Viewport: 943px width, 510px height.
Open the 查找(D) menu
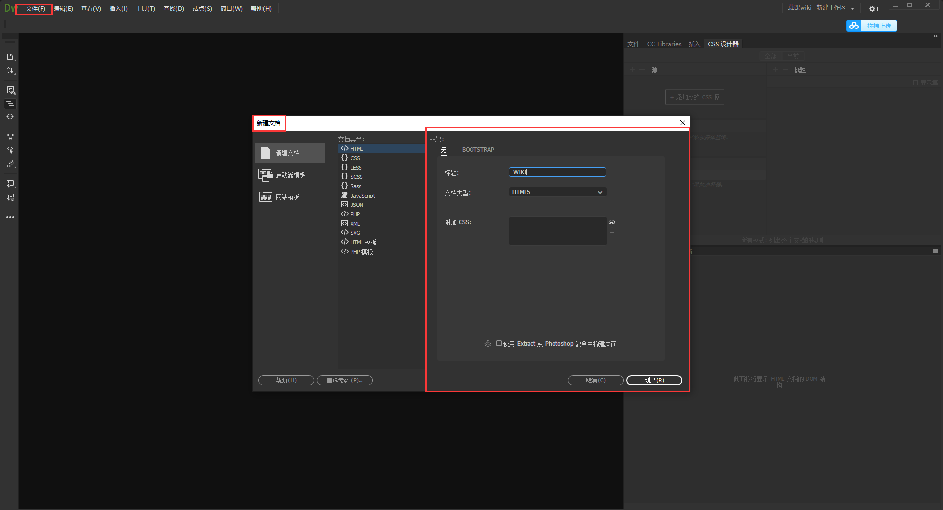(x=174, y=9)
